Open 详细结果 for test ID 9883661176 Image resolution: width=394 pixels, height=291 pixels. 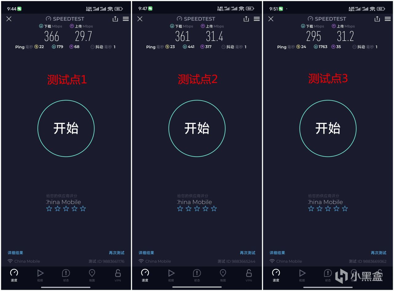tap(15, 253)
